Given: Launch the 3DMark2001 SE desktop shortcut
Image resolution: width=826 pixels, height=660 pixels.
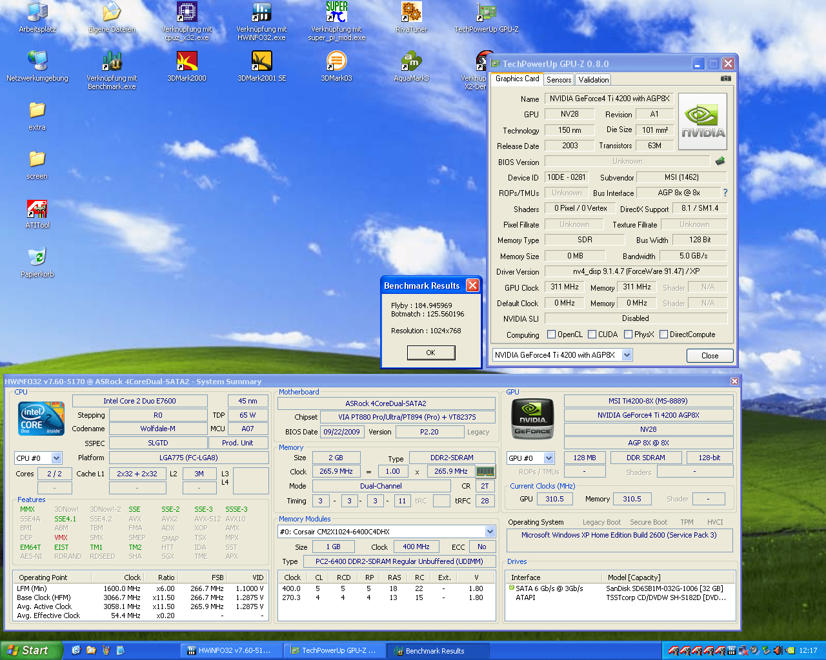Looking at the screenshot, I should [x=261, y=61].
